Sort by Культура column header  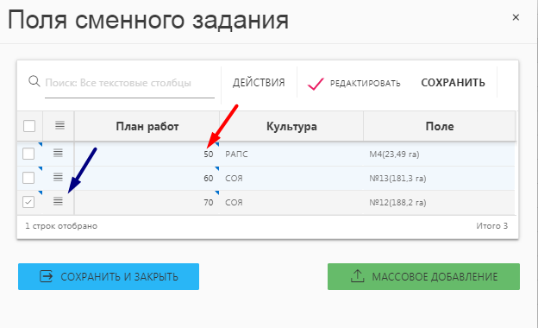[291, 126]
